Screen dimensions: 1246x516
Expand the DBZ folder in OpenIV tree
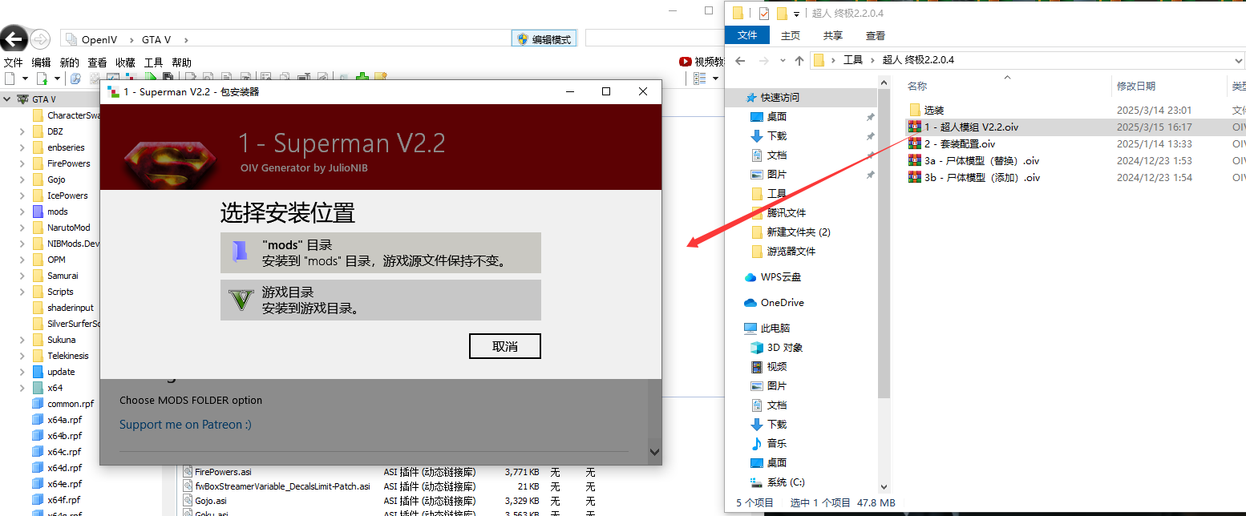click(22, 131)
